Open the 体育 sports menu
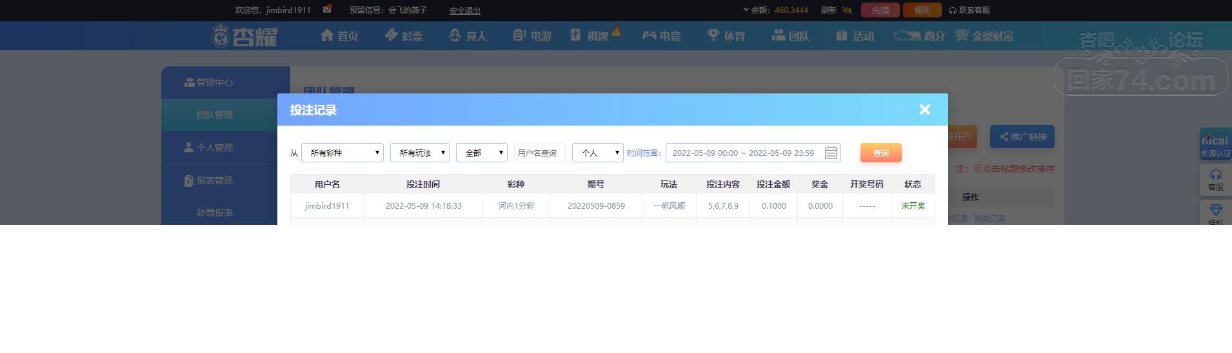 (x=726, y=35)
